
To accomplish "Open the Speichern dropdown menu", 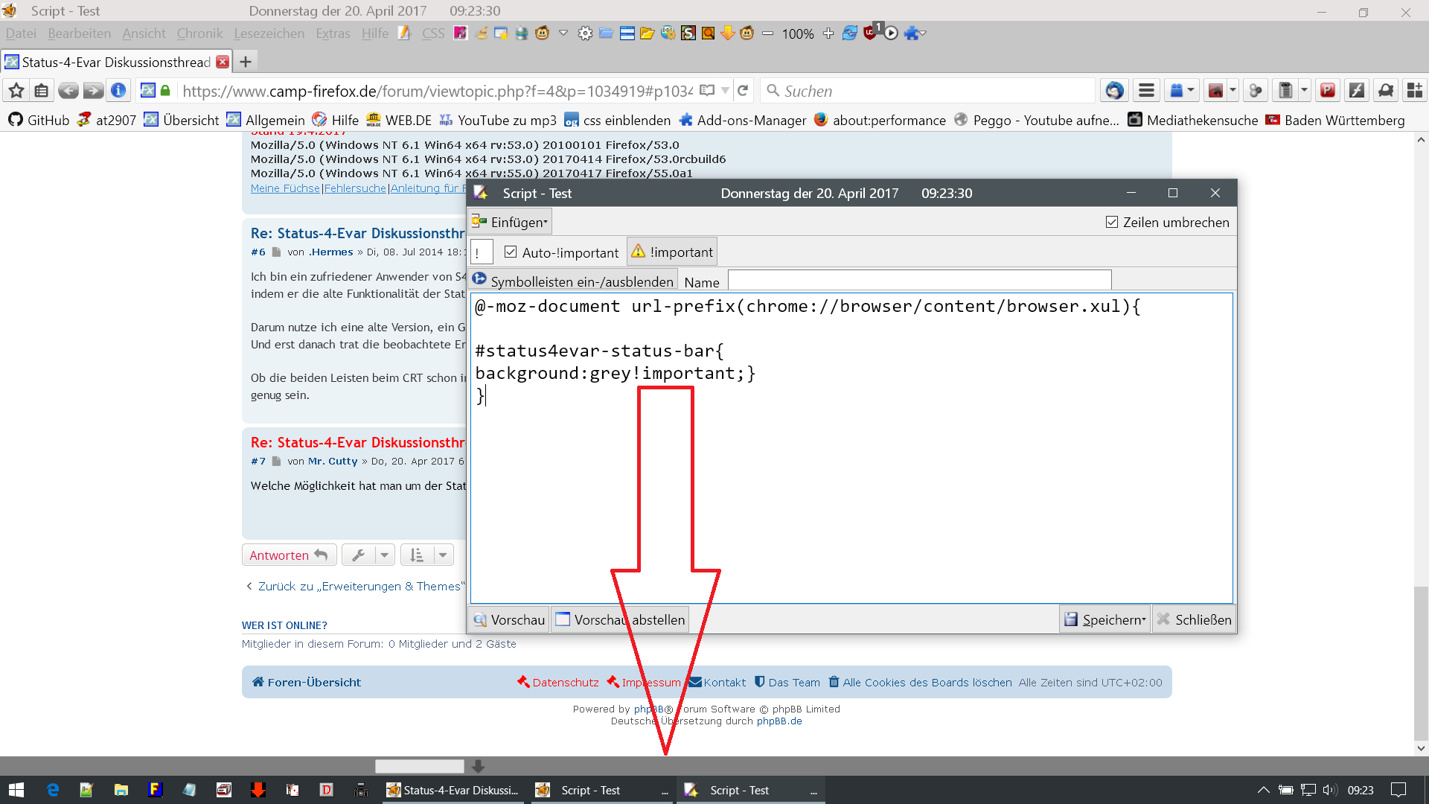I will pyautogui.click(x=1105, y=619).
